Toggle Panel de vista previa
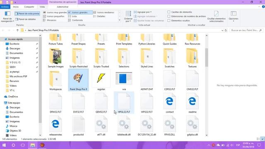 click(x=27, y=14)
